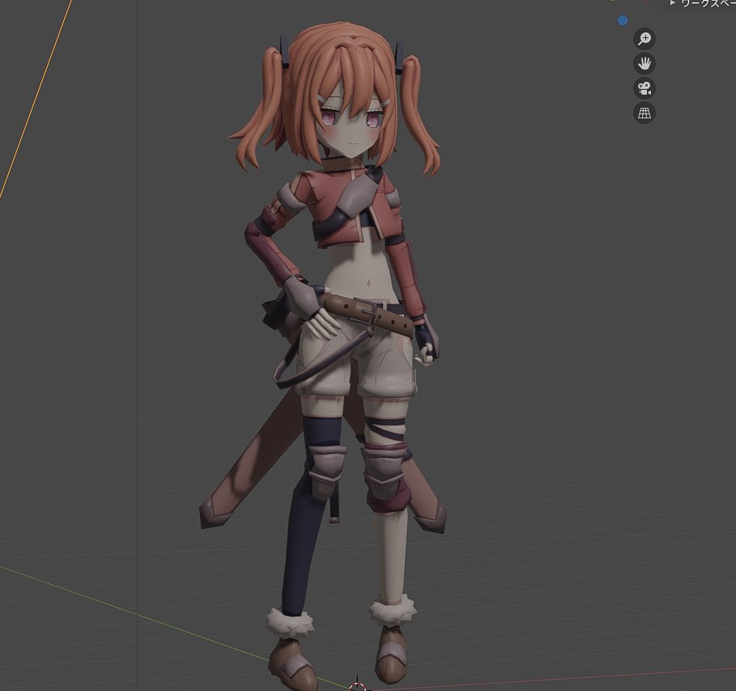
Task: Switch perspective/orthographic with the grid icon
Action: pyautogui.click(x=645, y=113)
